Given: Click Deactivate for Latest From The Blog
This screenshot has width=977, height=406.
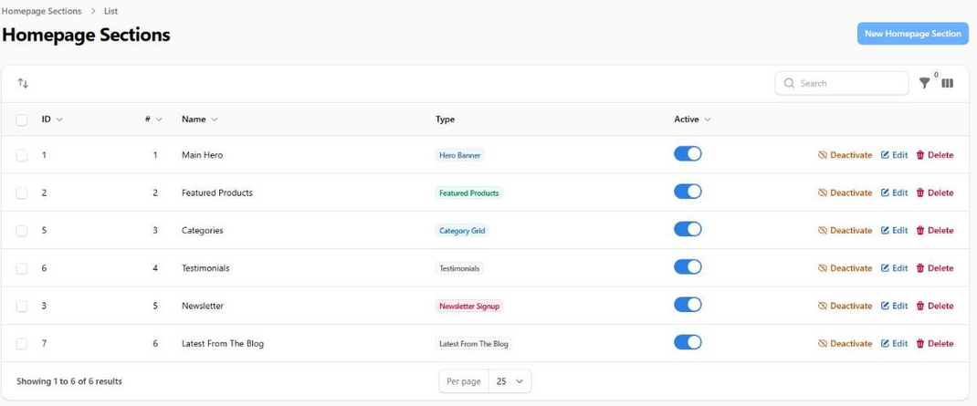Looking at the screenshot, I should pos(845,344).
